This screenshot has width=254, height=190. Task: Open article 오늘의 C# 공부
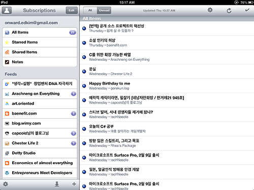167,129
